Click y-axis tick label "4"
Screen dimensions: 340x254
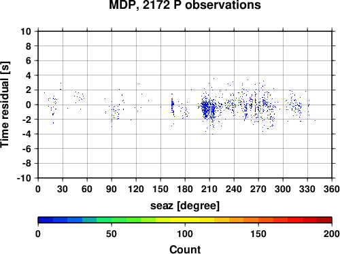tap(29, 75)
